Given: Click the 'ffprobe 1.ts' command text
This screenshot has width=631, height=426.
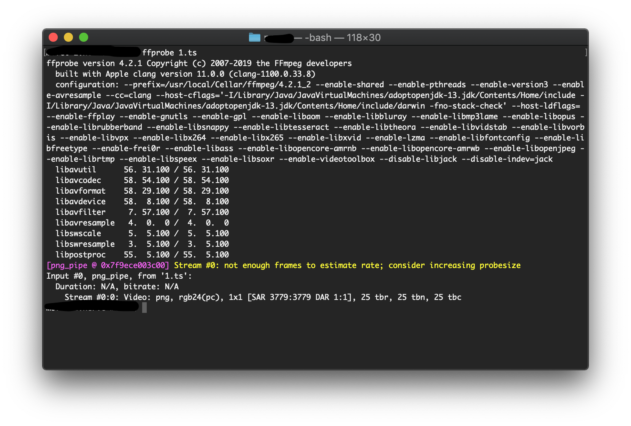Looking at the screenshot, I should coord(169,53).
